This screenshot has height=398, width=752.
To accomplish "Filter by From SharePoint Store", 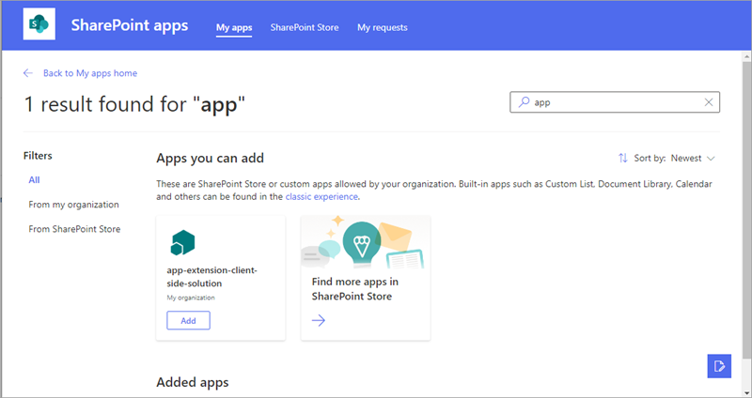I will tap(74, 229).
